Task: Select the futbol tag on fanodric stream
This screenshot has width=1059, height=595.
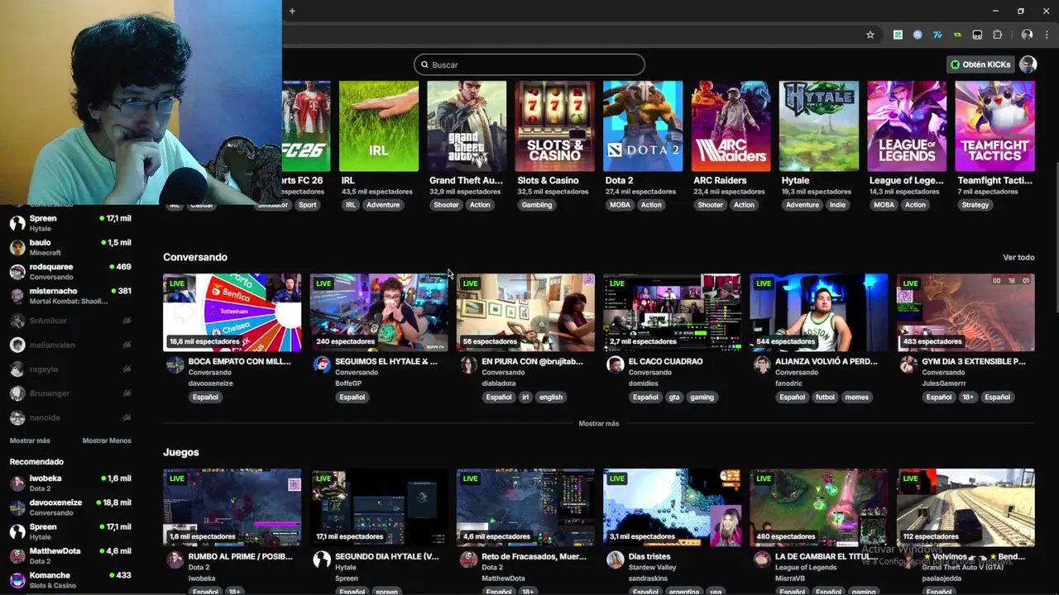Action: 825,397
